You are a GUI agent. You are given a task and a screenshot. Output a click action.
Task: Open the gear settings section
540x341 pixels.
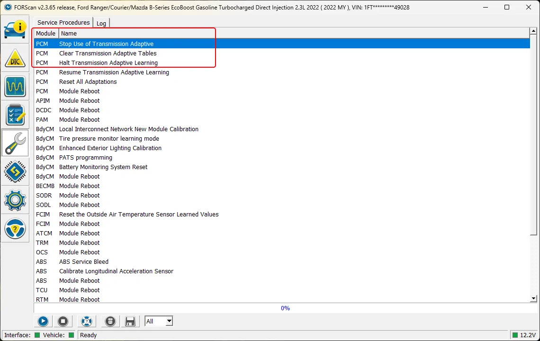(x=15, y=200)
